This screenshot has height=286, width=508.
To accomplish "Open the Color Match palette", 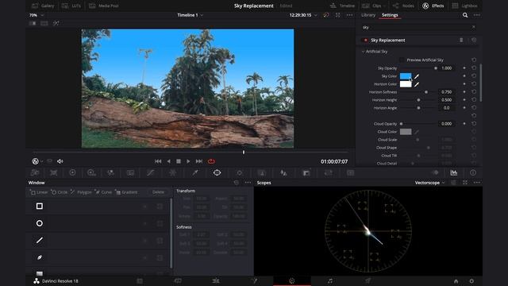I will (x=53, y=173).
